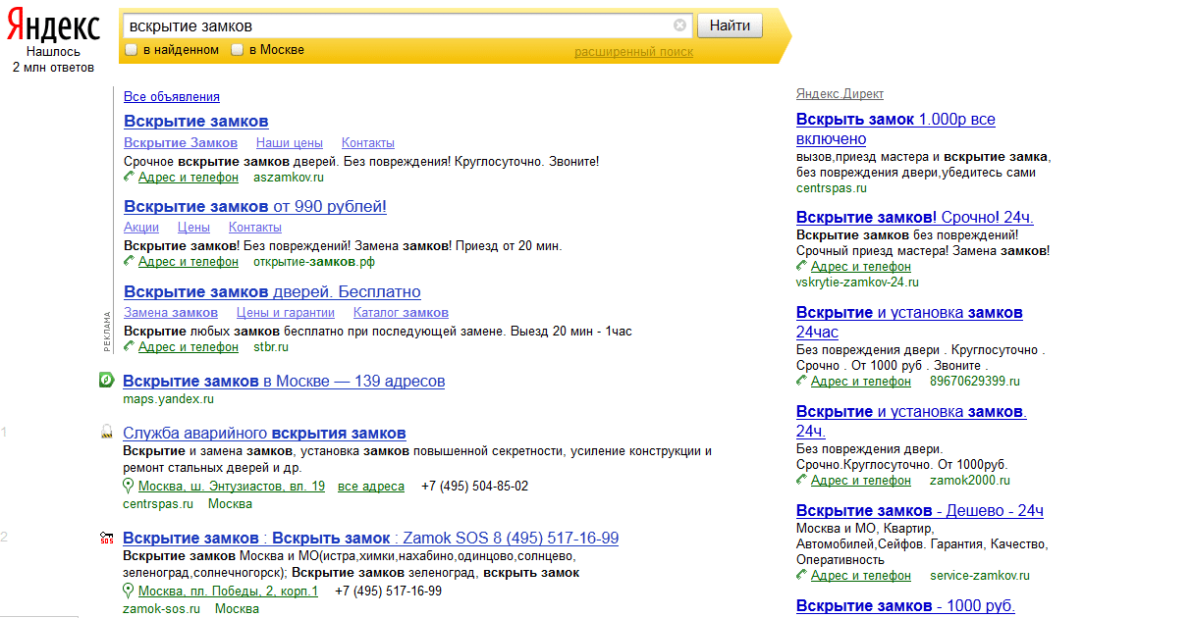Open the «Вскрытие замков - Дешево - 24ч» ad

(920, 511)
